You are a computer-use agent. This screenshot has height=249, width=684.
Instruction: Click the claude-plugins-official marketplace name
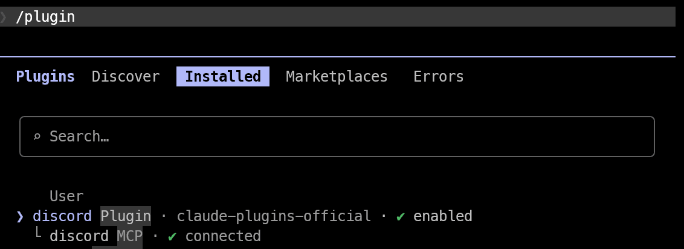[x=274, y=216]
